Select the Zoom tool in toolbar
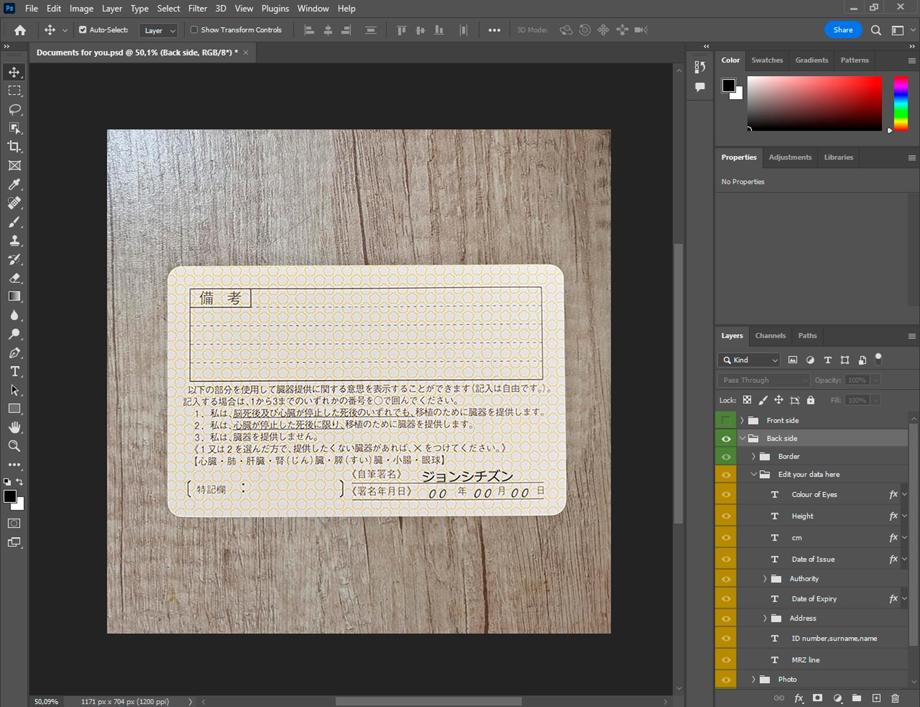 [x=14, y=446]
